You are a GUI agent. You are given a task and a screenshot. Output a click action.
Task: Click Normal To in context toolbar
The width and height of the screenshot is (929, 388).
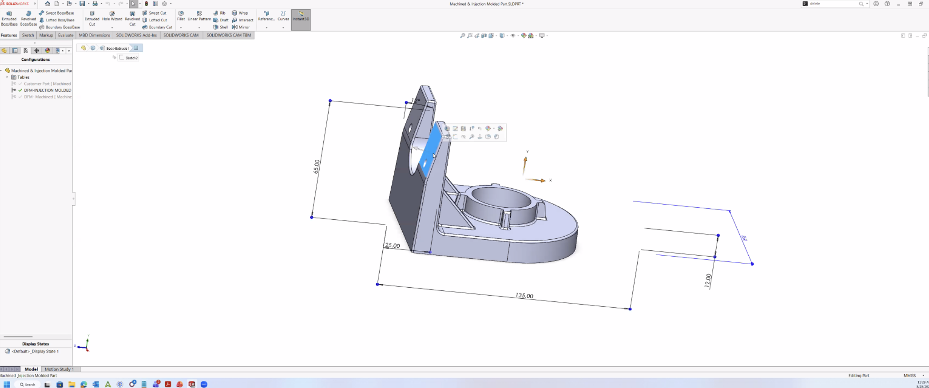[480, 137]
